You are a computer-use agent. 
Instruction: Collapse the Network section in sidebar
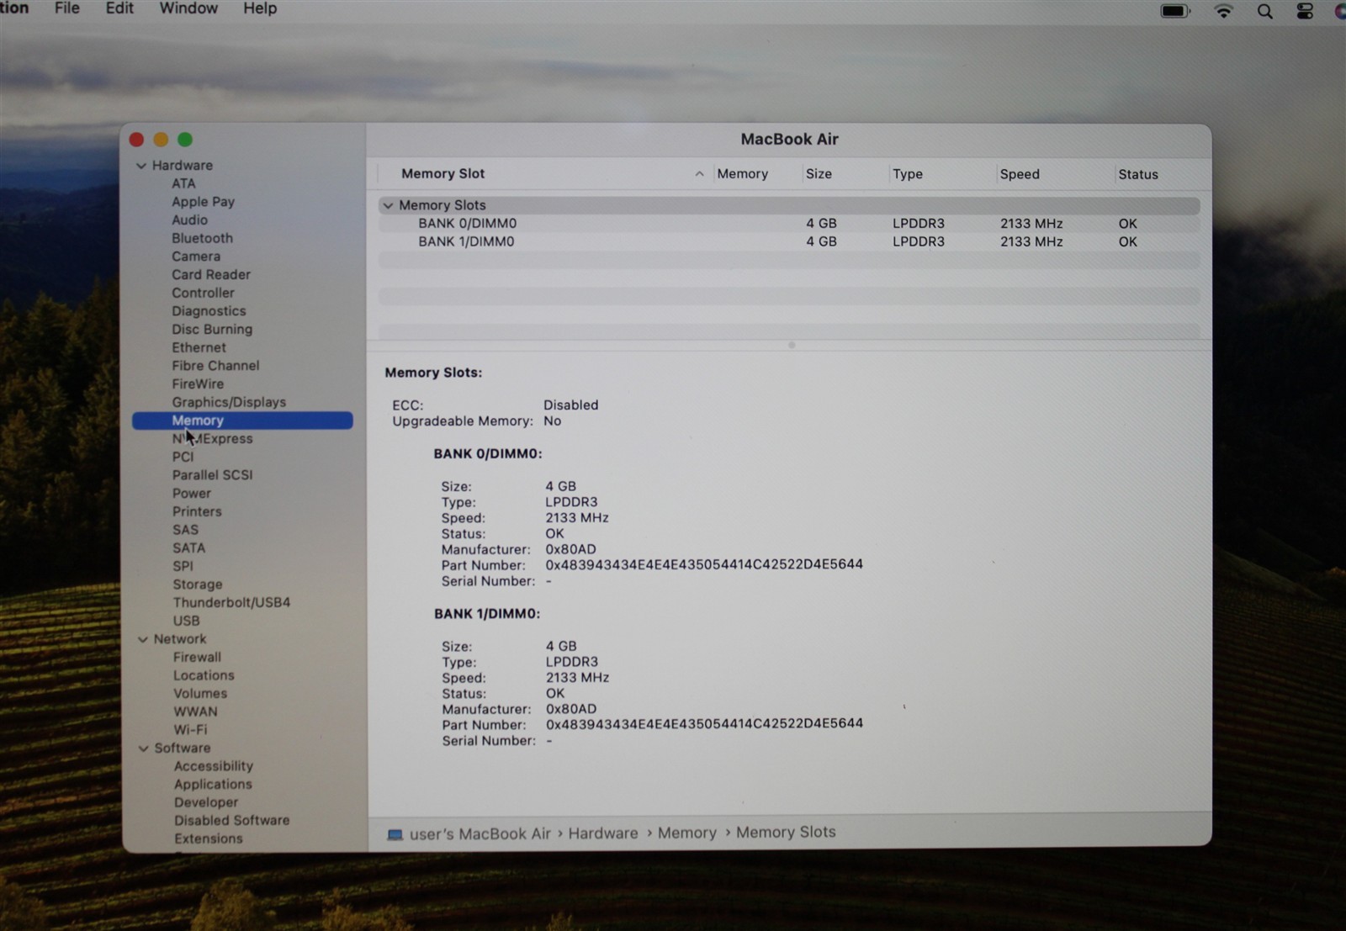tap(143, 639)
